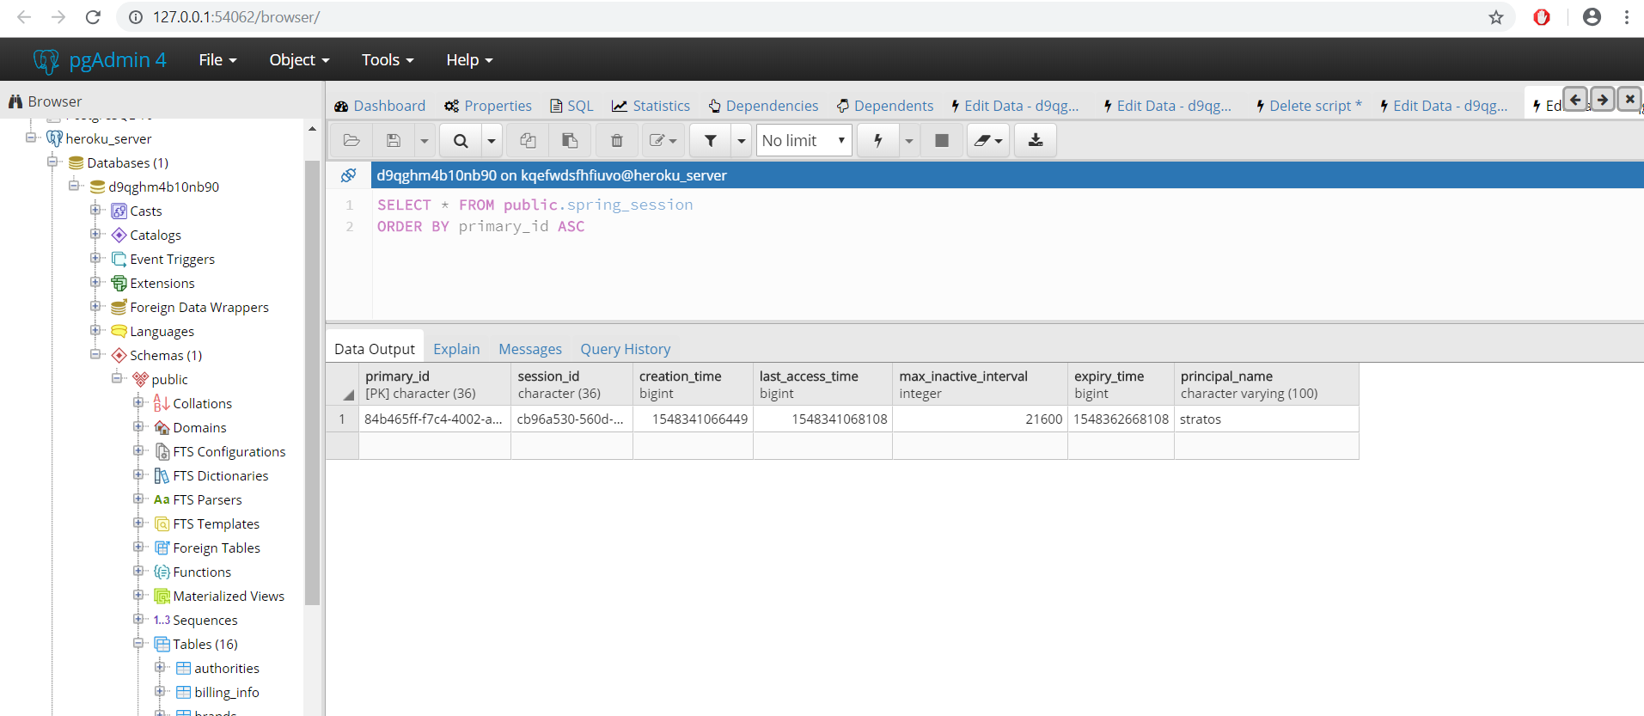Click the Download as CSV icon

(1036, 140)
